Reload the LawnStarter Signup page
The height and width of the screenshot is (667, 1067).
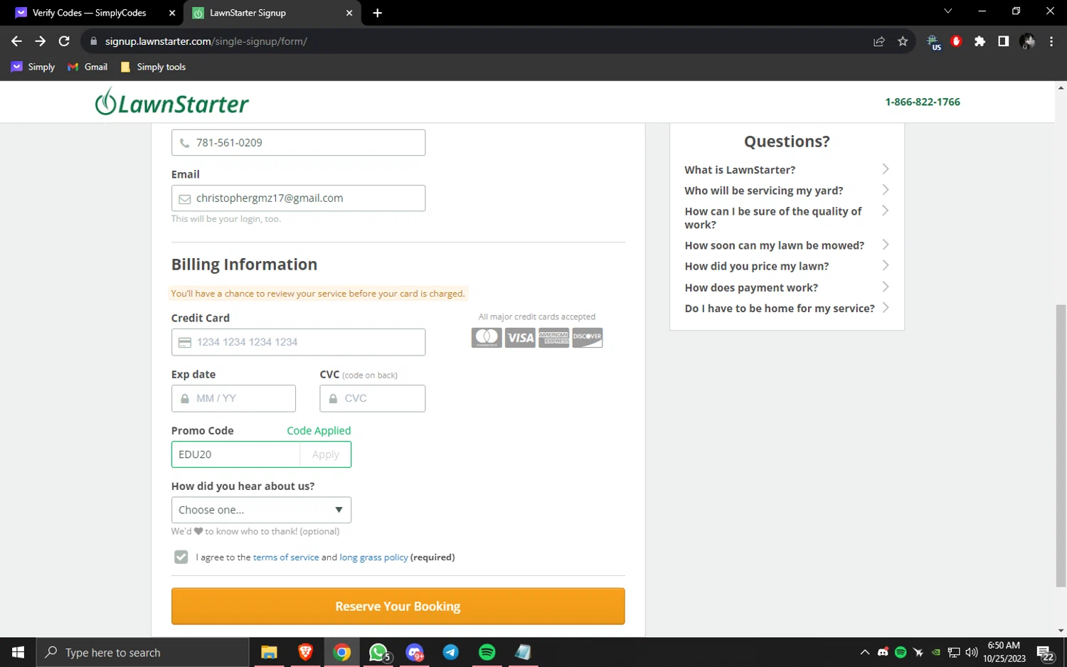(x=64, y=41)
